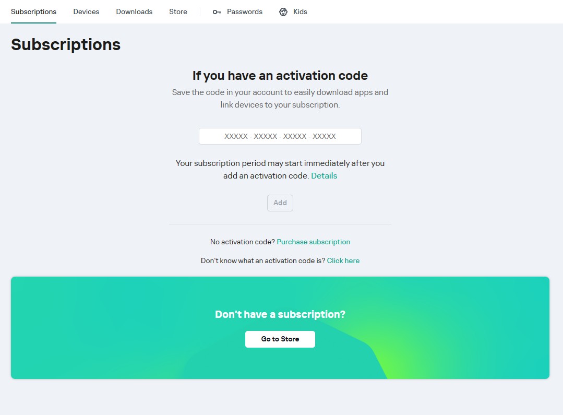Focus the activation code input field
The image size is (563, 415).
click(280, 136)
